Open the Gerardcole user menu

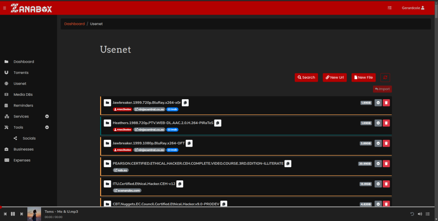click(x=413, y=8)
